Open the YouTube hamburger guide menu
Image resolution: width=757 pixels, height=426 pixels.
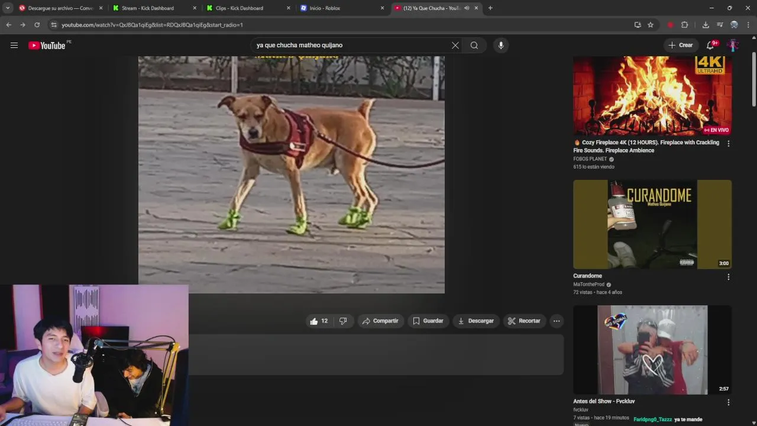point(14,46)
